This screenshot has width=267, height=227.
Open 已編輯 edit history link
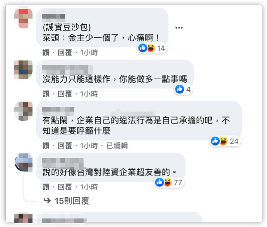[x=117, y=146]
